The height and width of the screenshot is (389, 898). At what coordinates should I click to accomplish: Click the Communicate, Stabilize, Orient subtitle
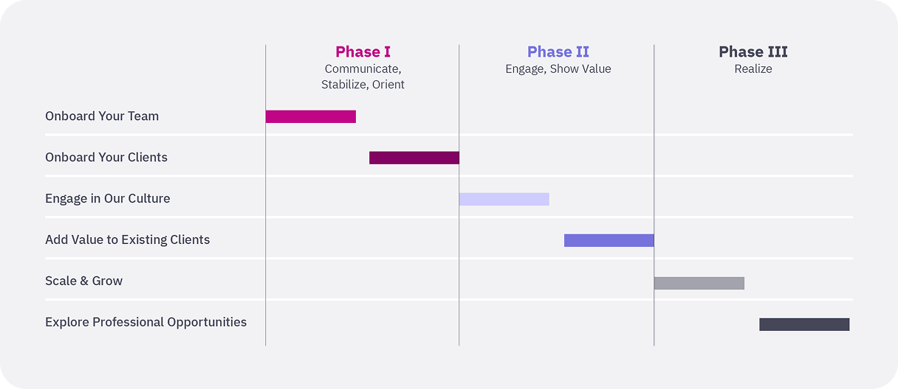pyautogui.click(x=363, y=77)
